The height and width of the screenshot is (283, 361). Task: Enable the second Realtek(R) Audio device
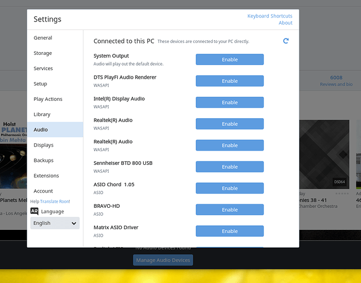[x=230, y=145]
